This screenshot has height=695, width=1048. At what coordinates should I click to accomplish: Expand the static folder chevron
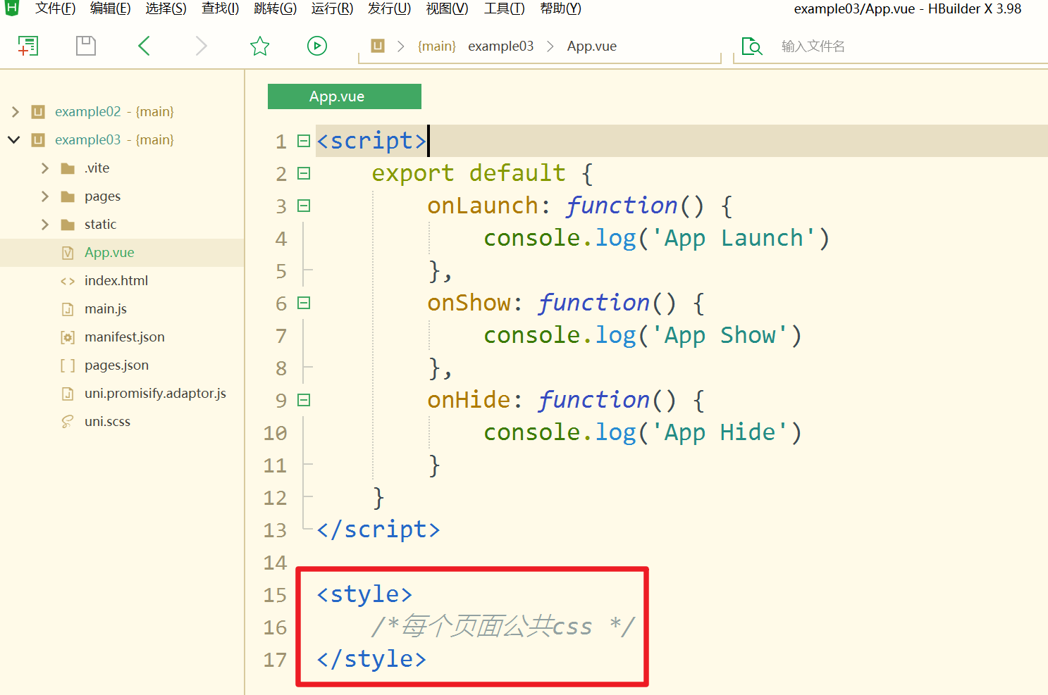tap(45, 225)
